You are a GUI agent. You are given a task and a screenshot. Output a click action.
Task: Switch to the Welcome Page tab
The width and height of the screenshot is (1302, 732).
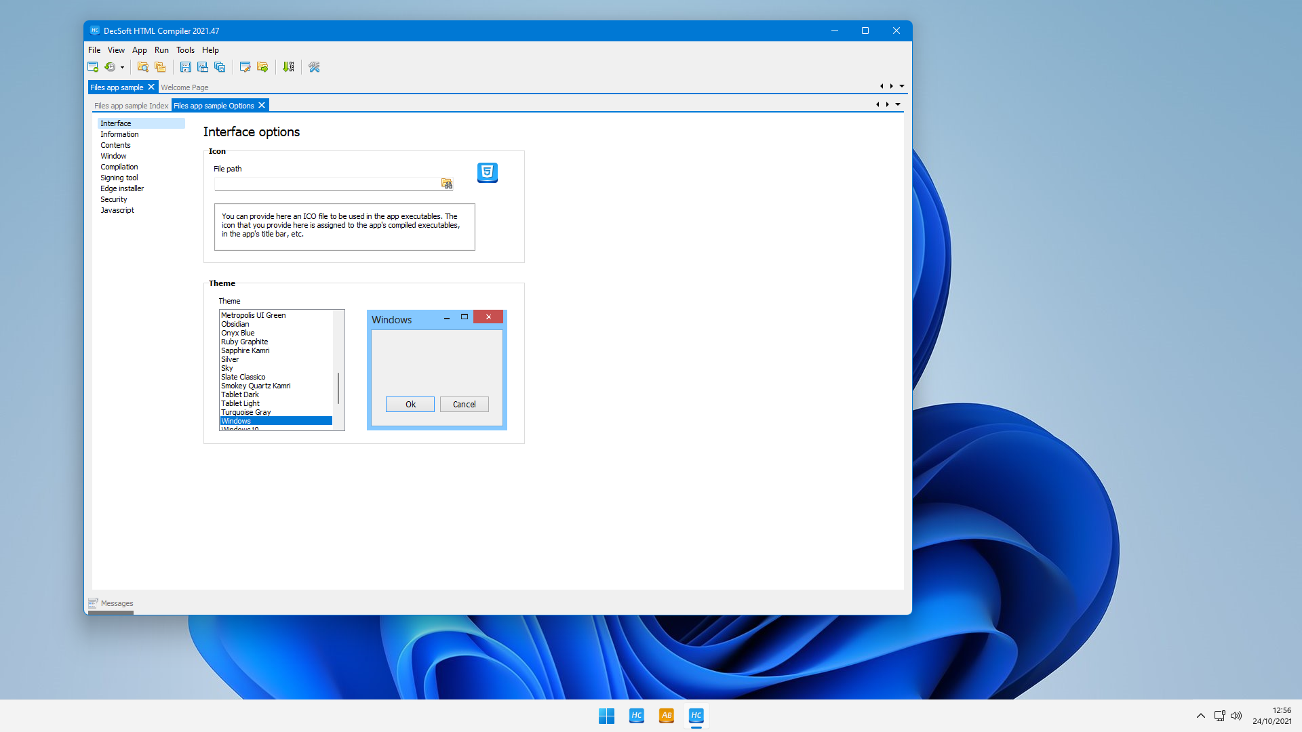click(x=184, y=87)
